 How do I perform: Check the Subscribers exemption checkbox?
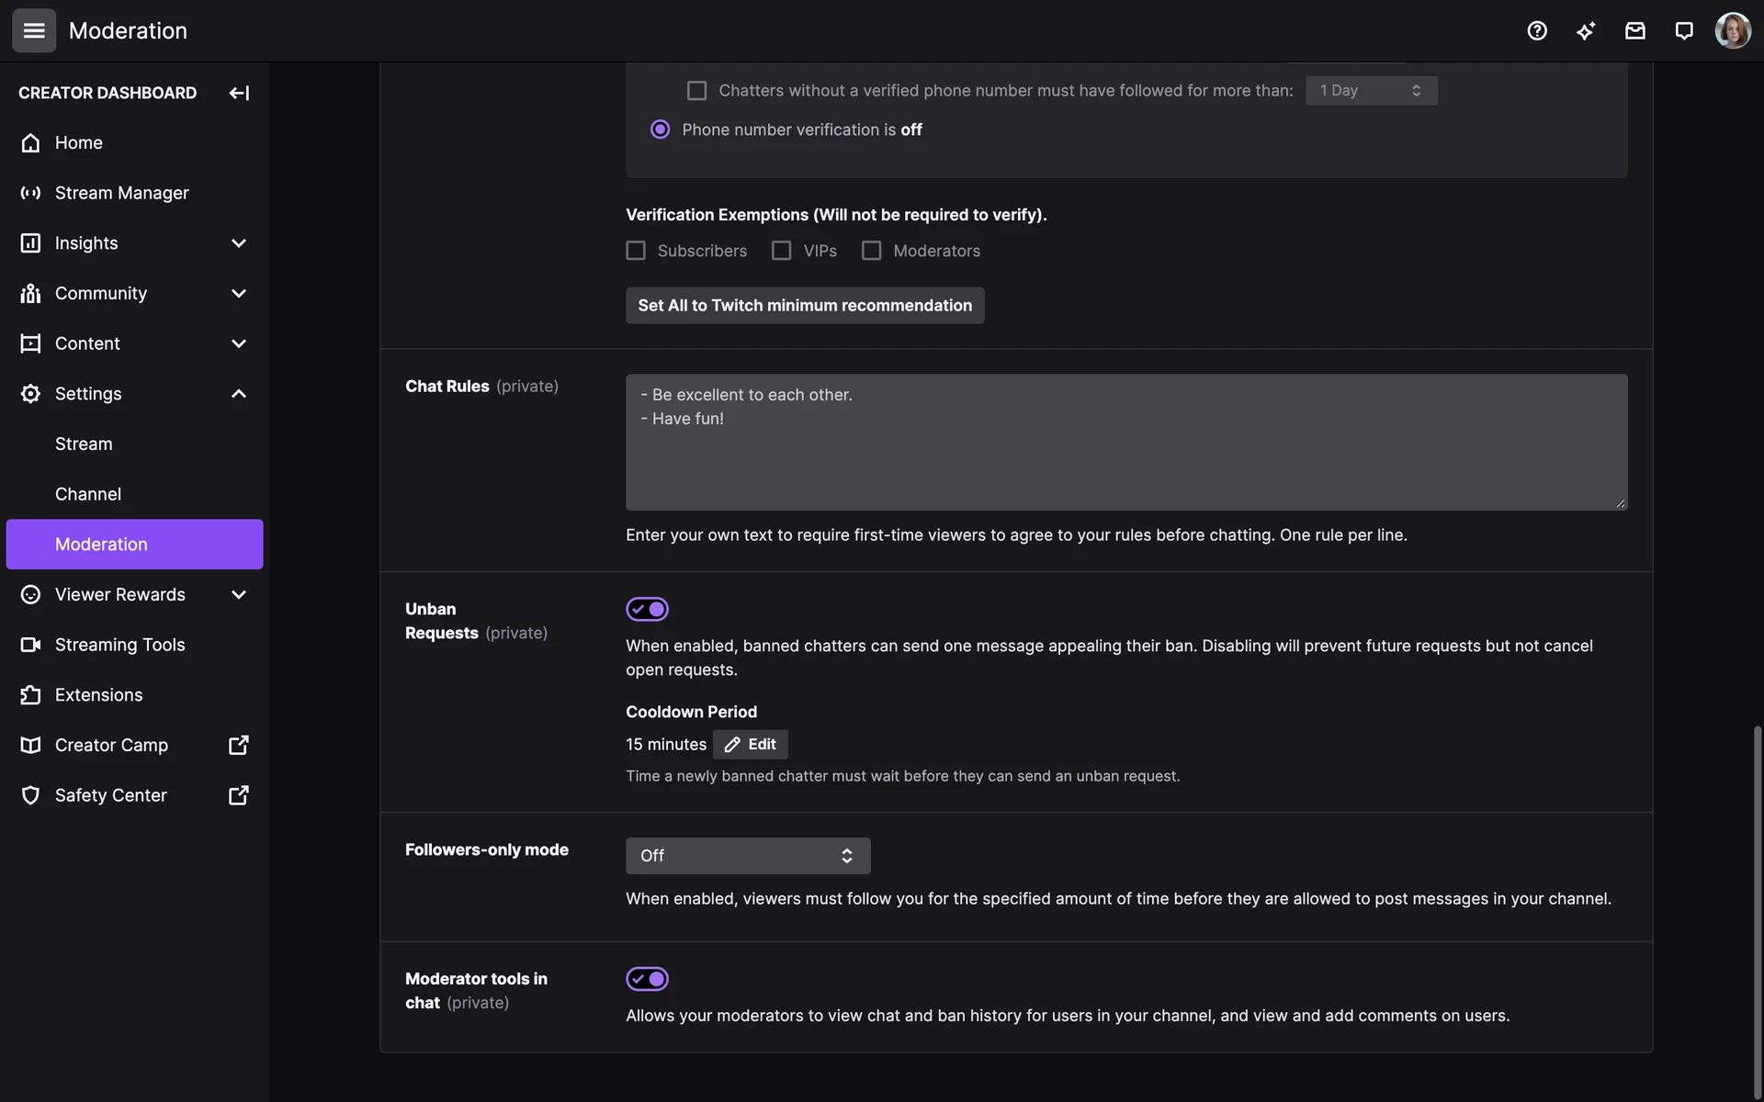pyautogui.click(x=636, y=251)
